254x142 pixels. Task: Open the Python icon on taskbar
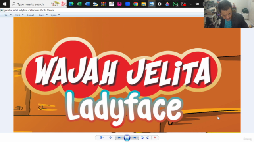tap(95, 4)
